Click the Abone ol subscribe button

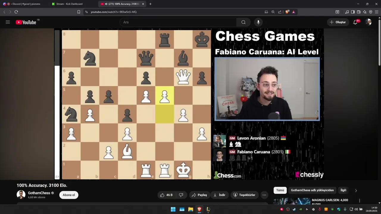point(69,195)
